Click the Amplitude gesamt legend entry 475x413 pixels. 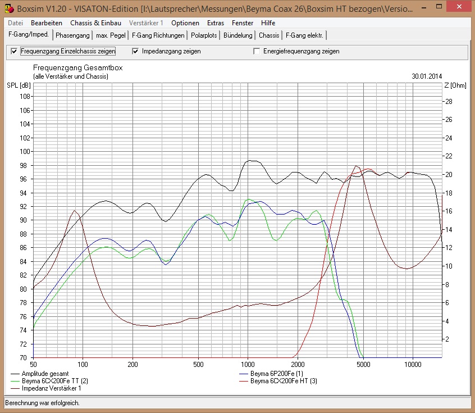click(x=45, y=373)
